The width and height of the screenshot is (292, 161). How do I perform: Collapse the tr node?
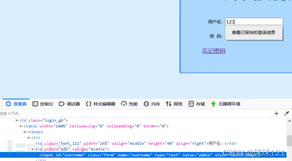point(29,138)
